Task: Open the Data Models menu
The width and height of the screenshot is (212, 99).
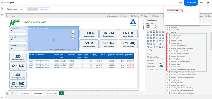Action: [x=191, y=3]
